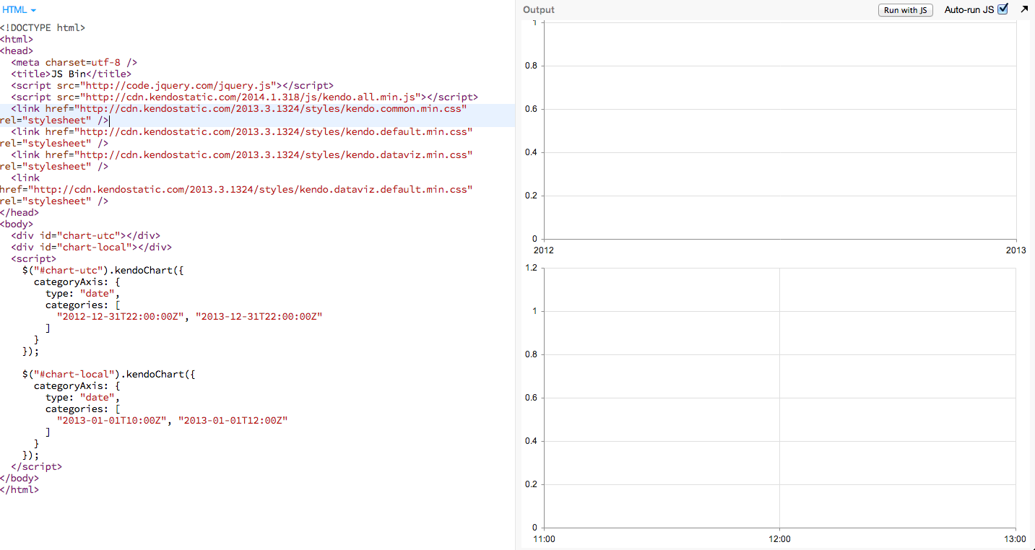Viewport: 1035px width, 550px height.
Task: Click the closing </body> tag
Action: 20,478
